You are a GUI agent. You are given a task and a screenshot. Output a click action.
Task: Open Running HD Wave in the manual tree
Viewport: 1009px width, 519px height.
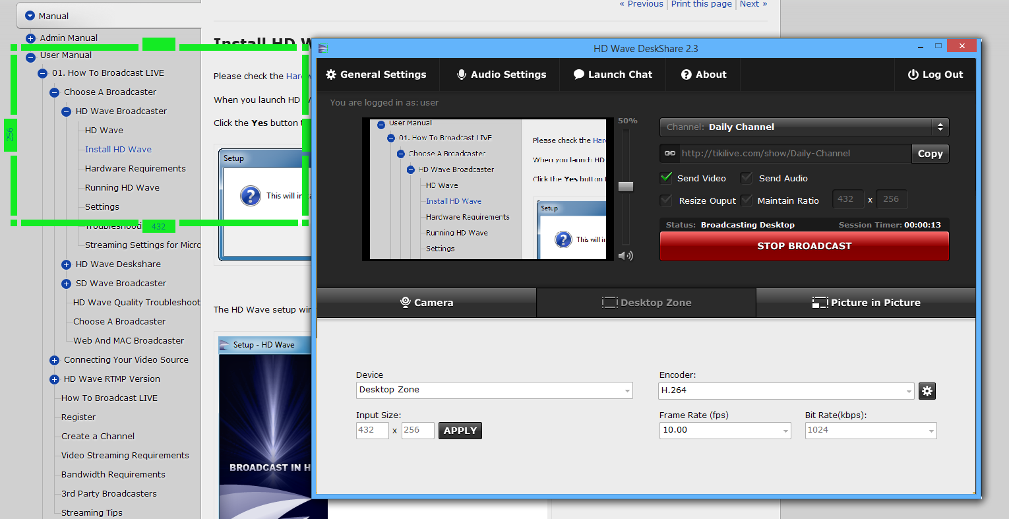(122, 188)
